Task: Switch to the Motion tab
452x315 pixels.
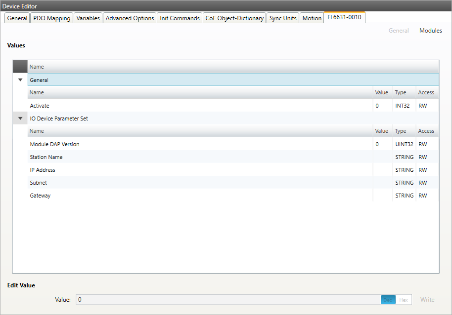Action: tap(312, 18)
